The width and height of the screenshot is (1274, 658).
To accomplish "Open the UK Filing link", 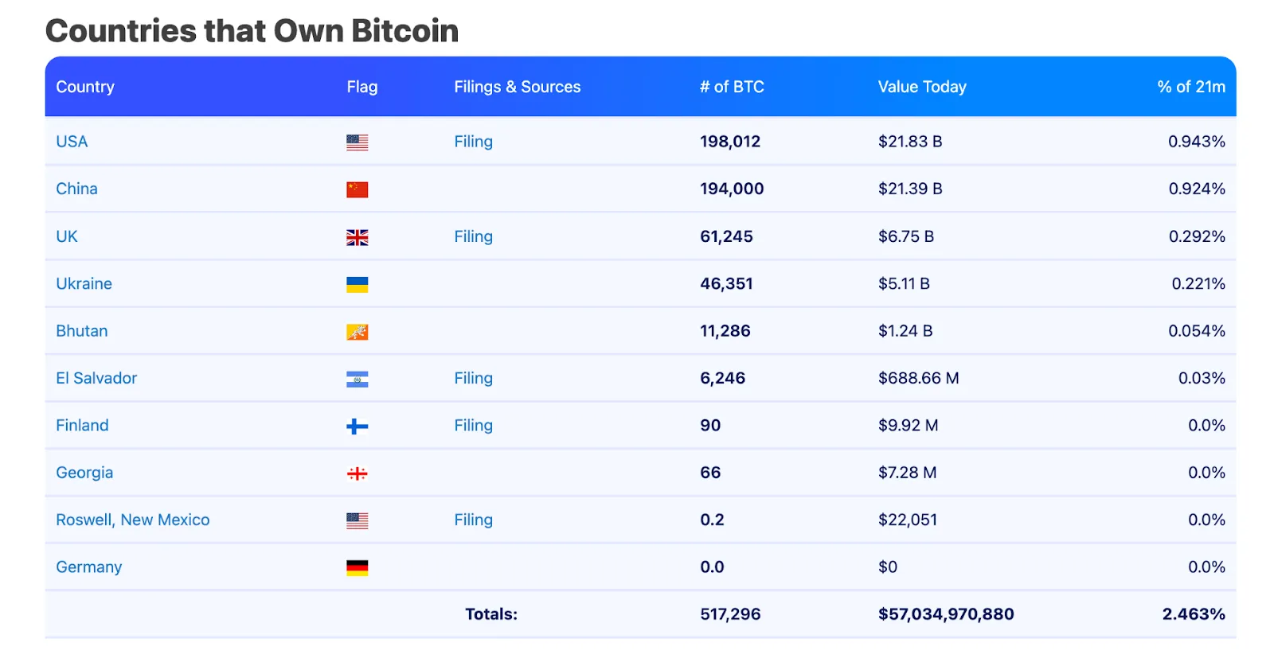I will [472, 236].
